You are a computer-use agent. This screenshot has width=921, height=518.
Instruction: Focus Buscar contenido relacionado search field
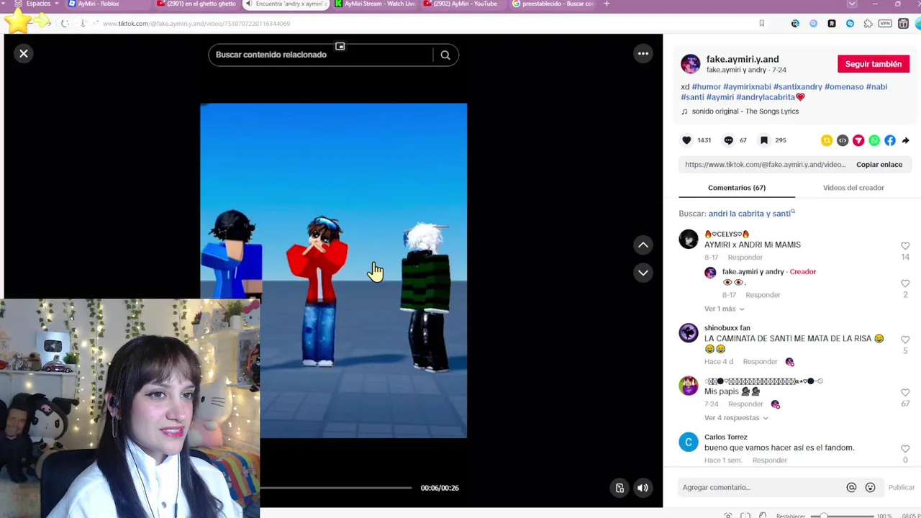pos(322,55)
